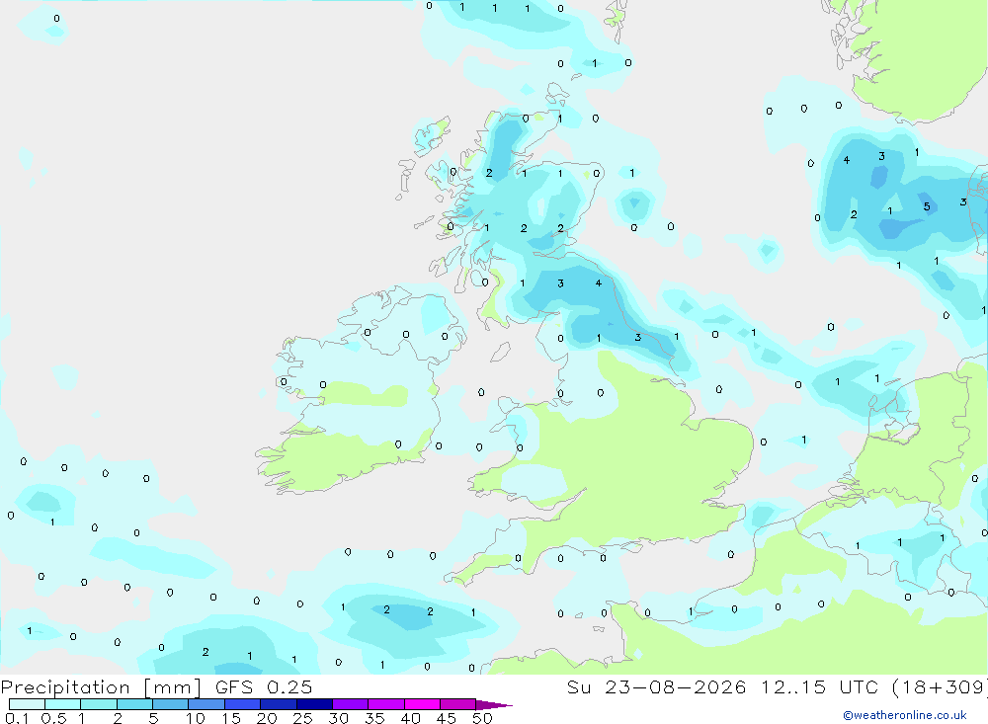This screenshot has width=988, height=724.
Task: Select the '45' legend scale label
Action: point(447,718)
